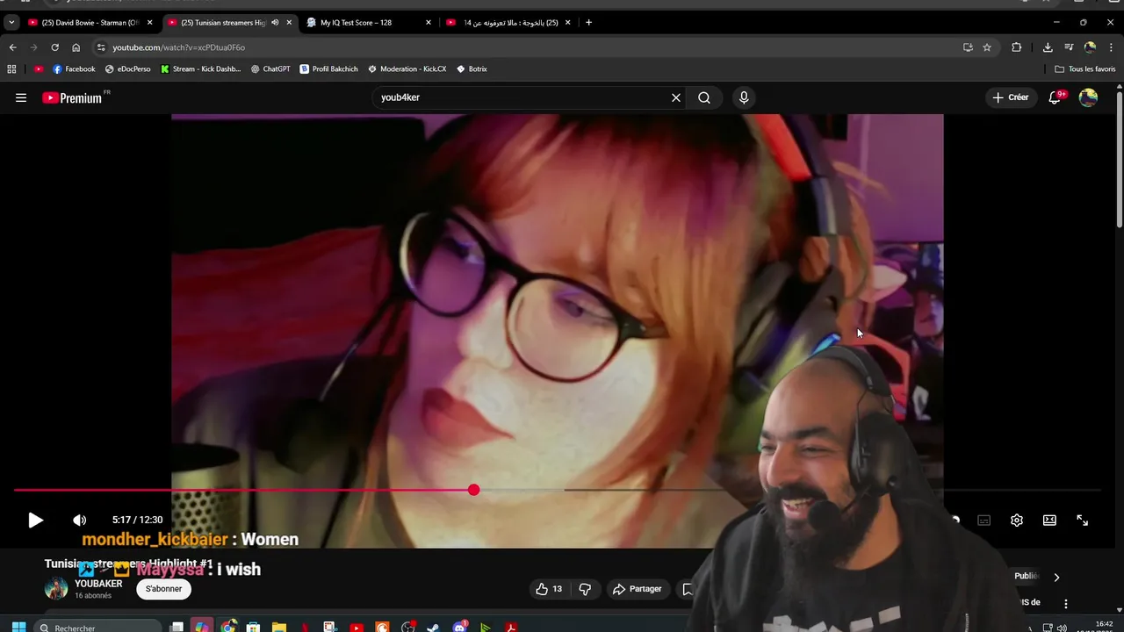Open YouTube notifications bell
This screenshot has width=1124, height=632.
coord(1056,97)
